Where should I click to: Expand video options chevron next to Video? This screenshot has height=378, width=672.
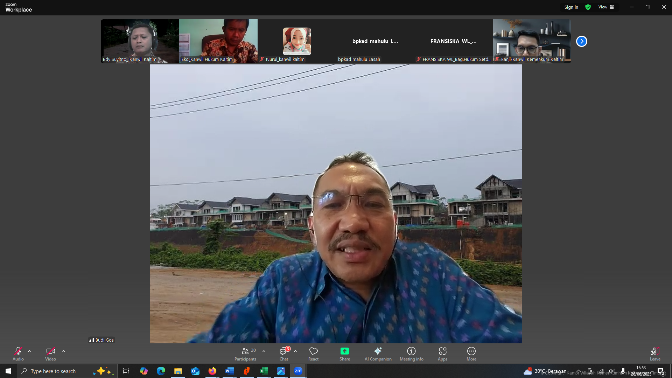pyautogui.click(x=64, y=351)
